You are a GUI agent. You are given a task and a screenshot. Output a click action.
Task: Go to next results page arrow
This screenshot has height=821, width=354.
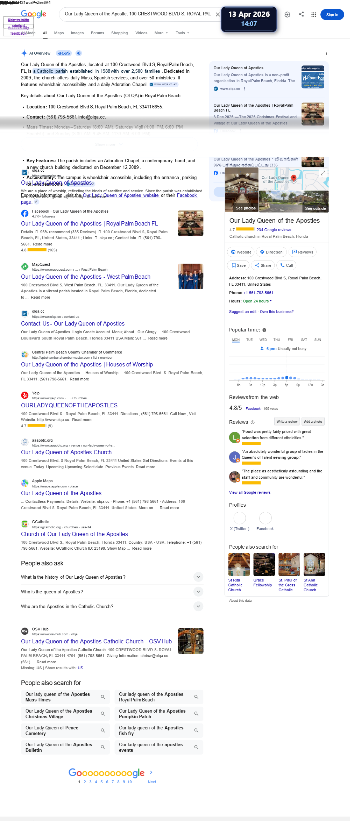(151, 772)
